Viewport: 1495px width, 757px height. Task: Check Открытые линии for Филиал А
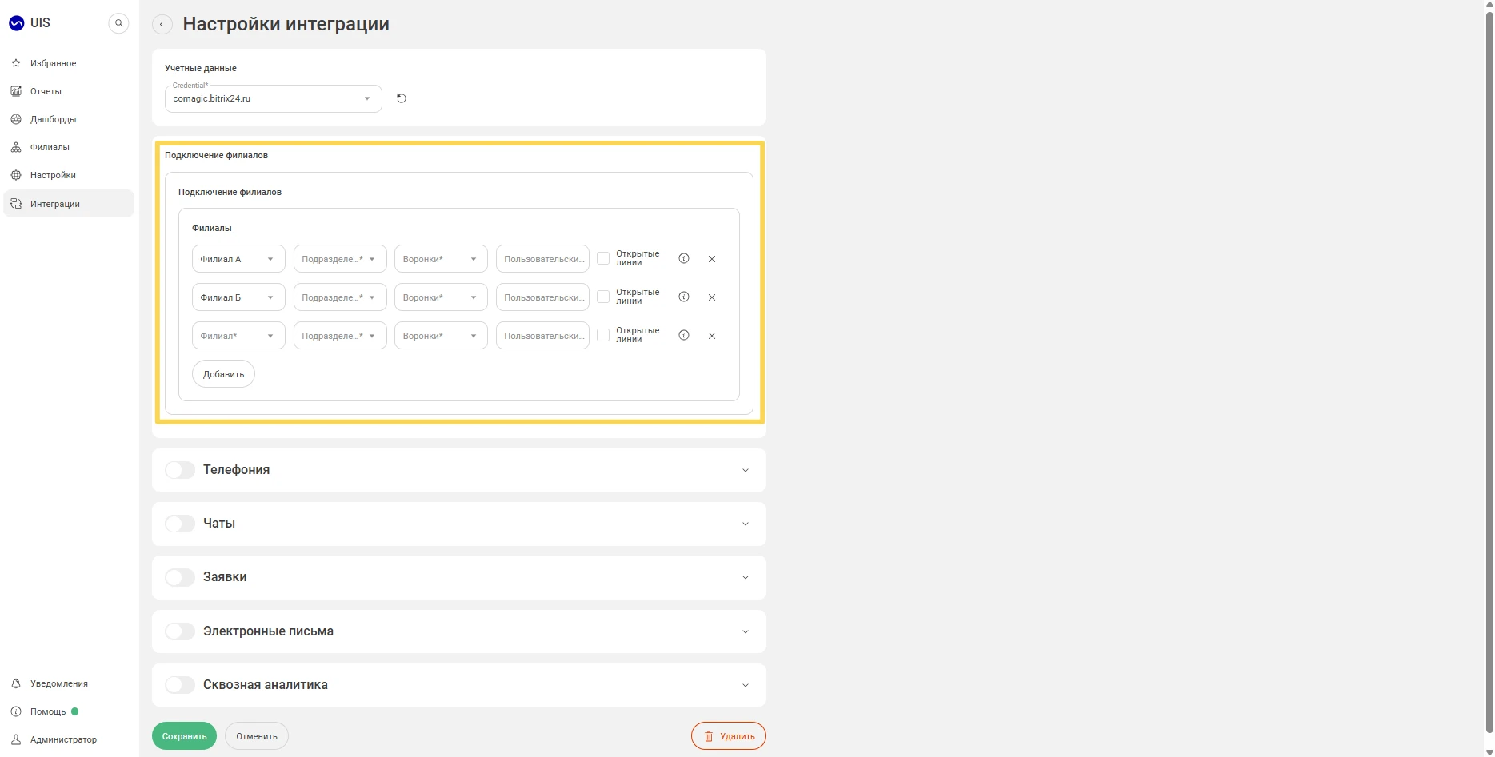point(603,258)
